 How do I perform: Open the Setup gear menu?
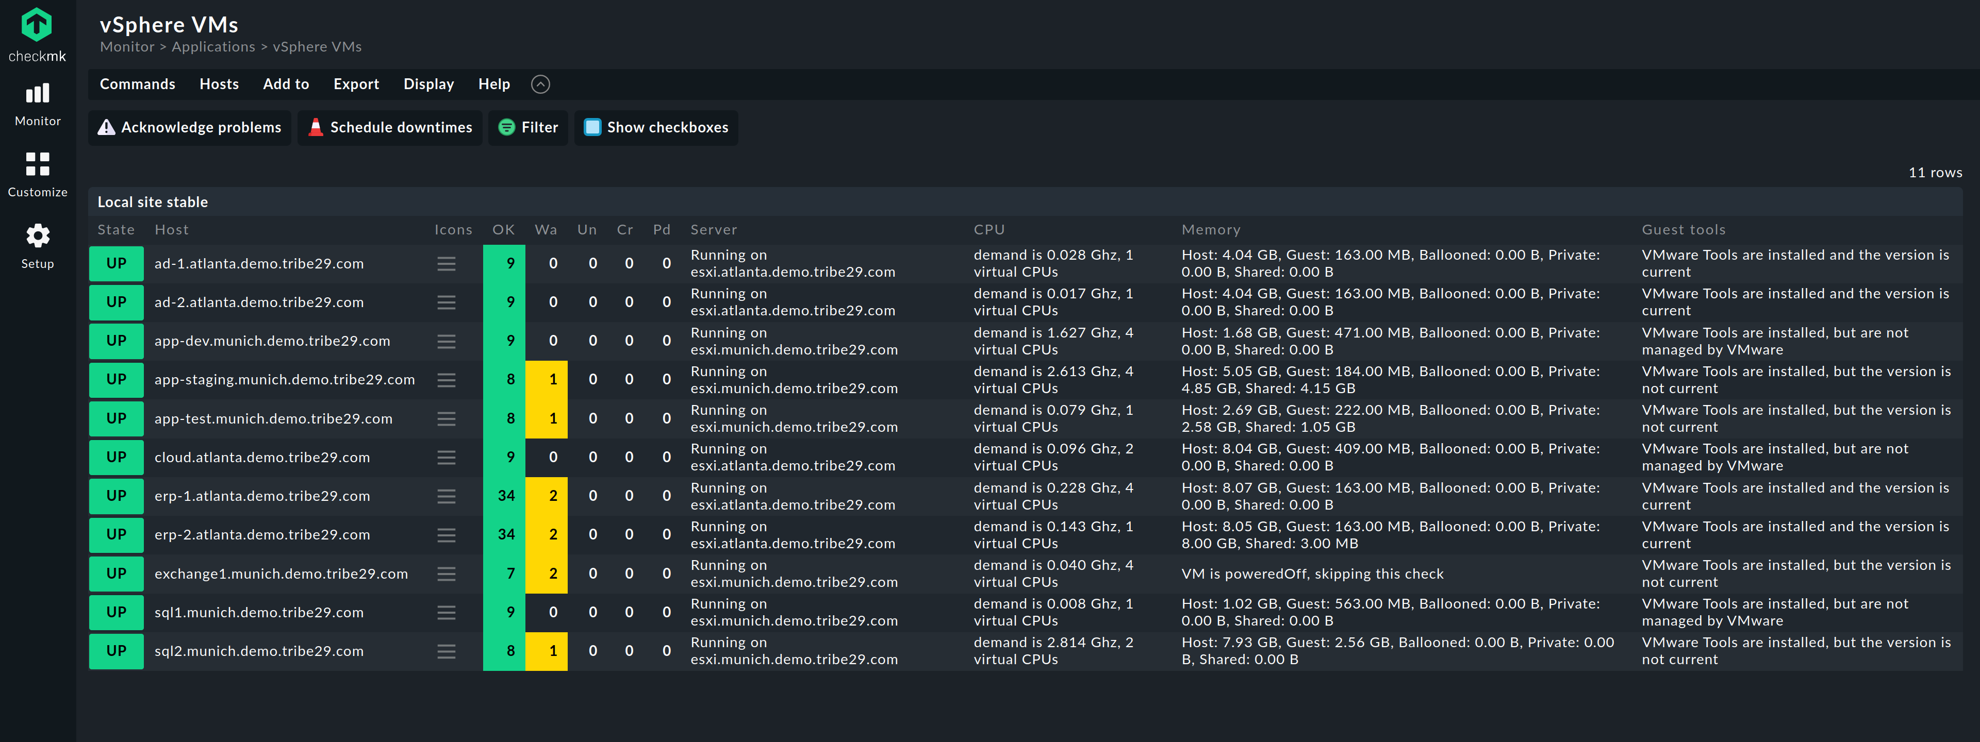click(37, 247)
